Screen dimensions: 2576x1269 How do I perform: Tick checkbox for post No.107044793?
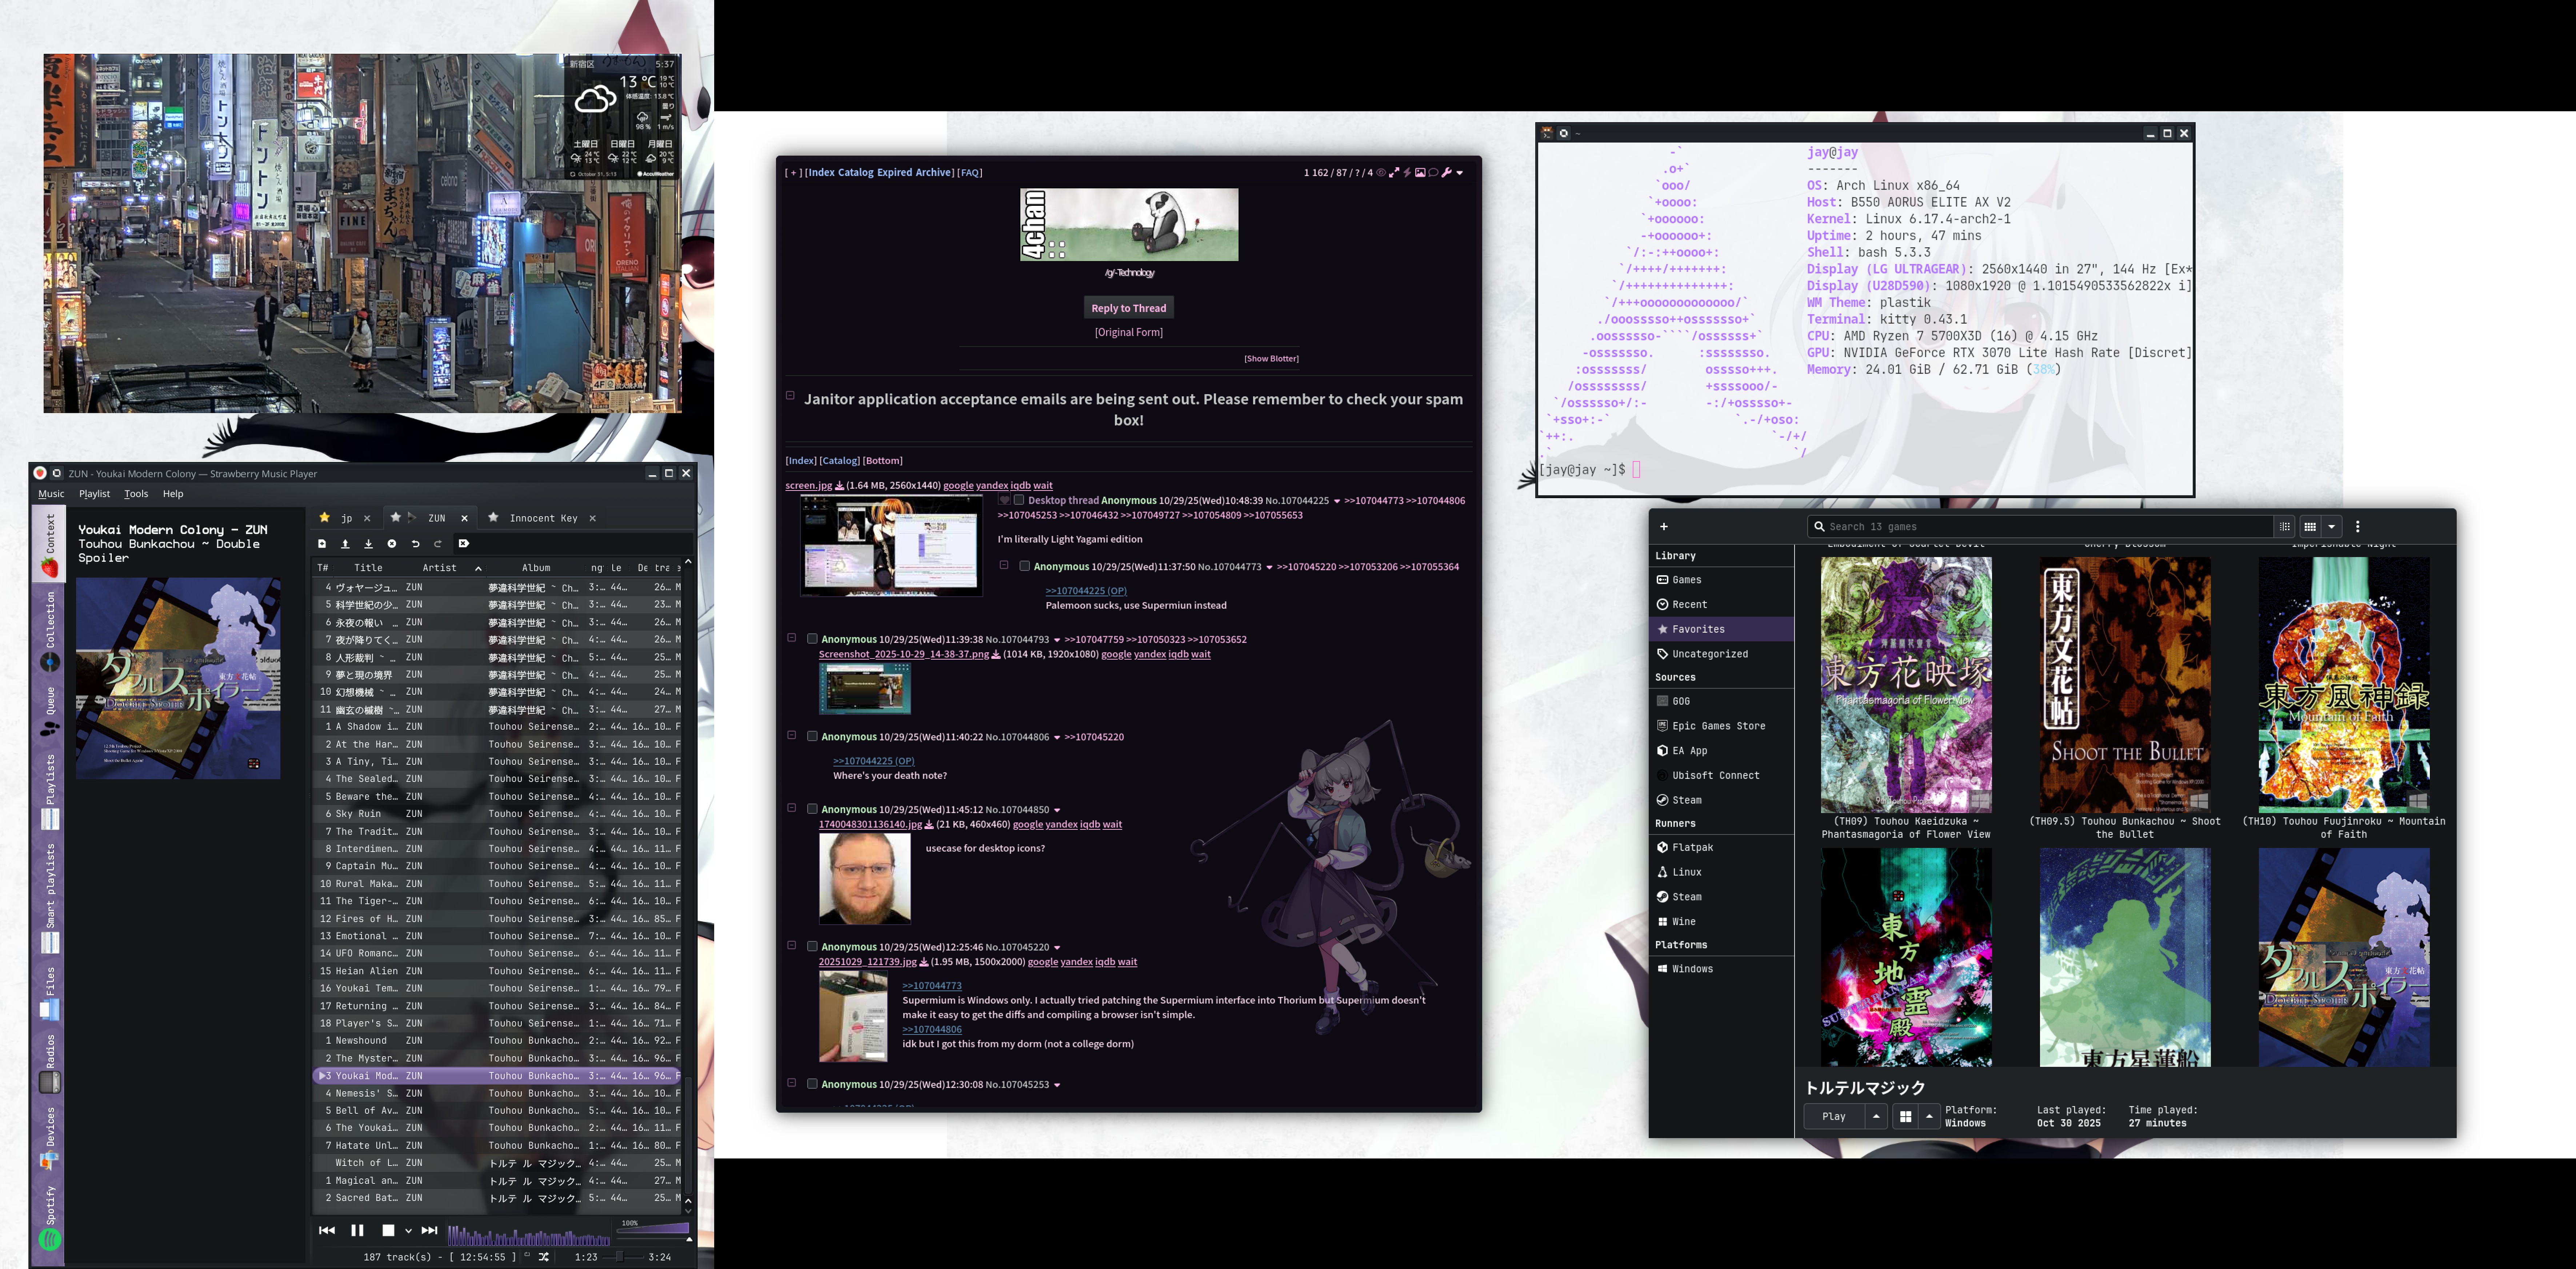tap(812, 639)
